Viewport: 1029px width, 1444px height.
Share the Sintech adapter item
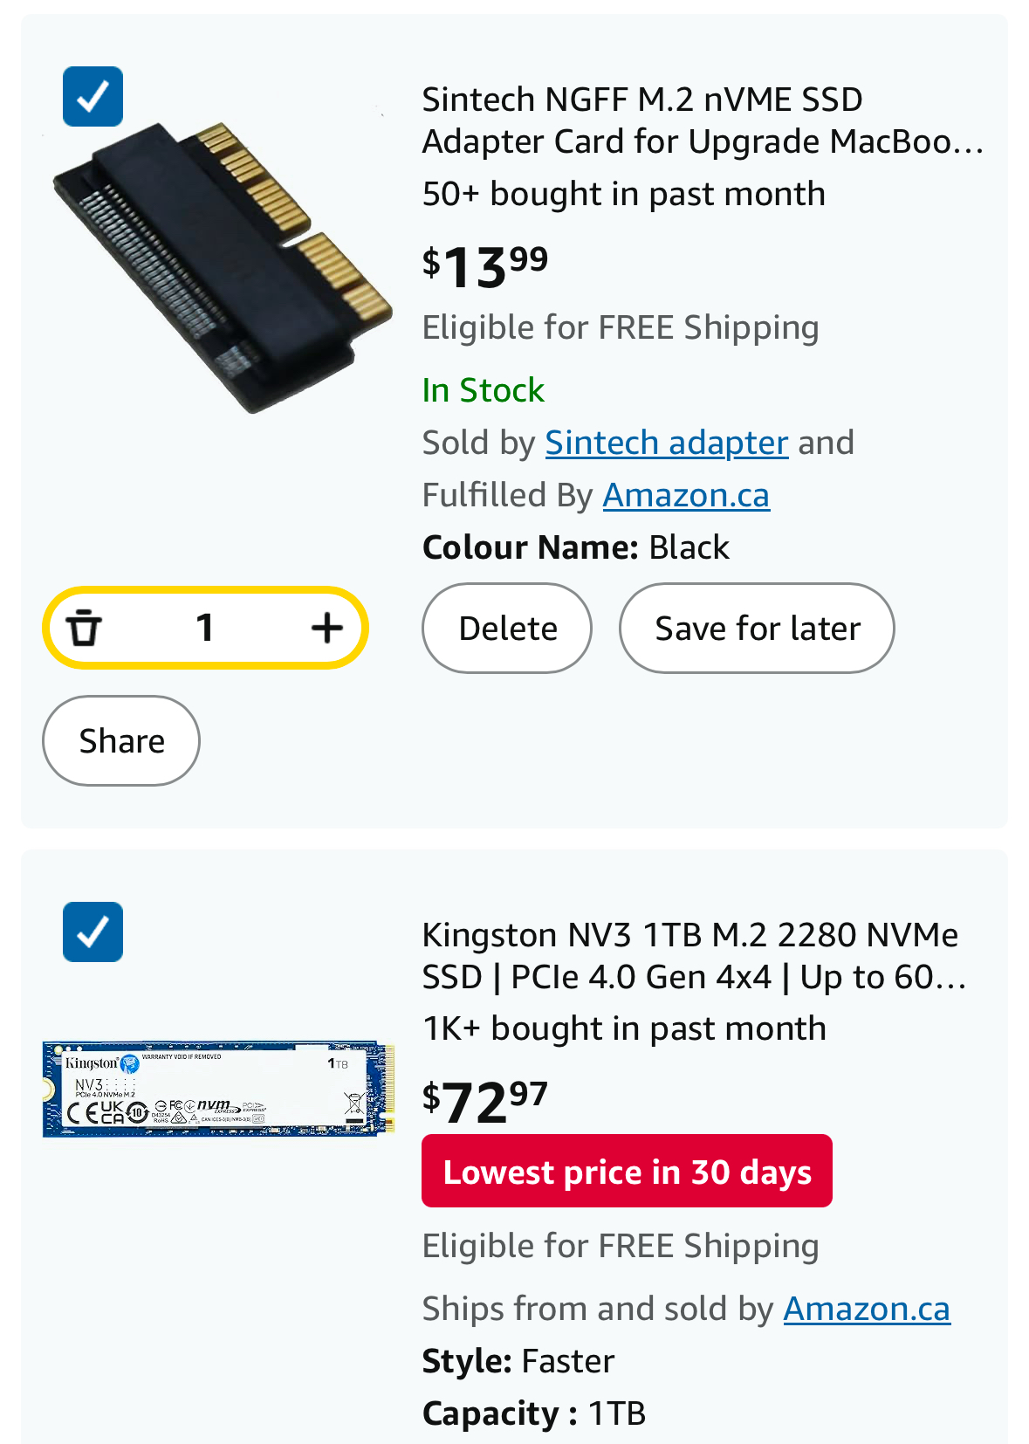(x=121, y=741)
